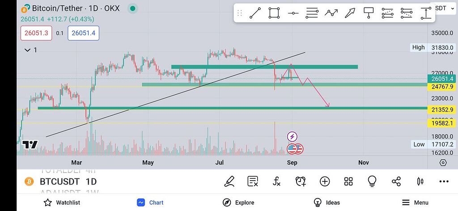Pick the horizontal line tool
This screenshot has height=211, width=458.
click(293, 13)
